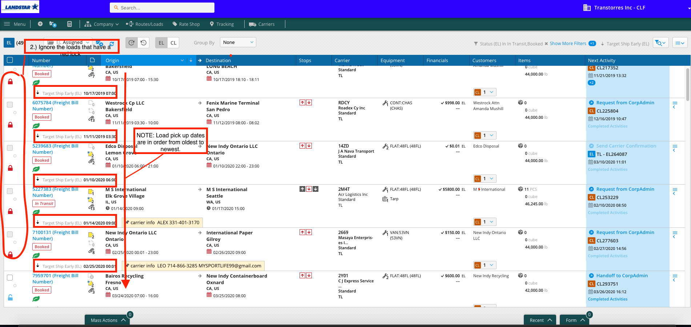Open the Group By None dropdown
The height and width of the screenshot is (327, 691).
pos(238,42)
